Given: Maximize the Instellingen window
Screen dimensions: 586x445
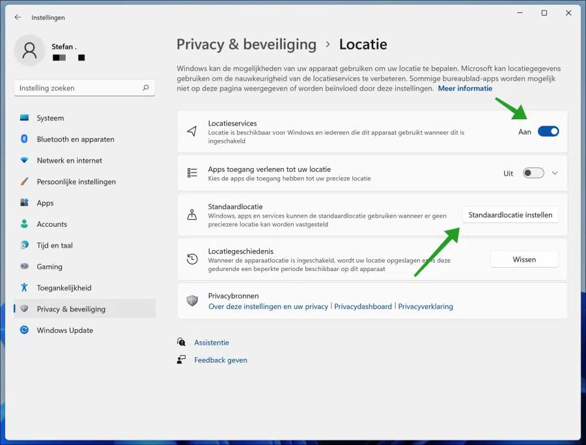Looking at the screenshot, I should click(544, 13).
